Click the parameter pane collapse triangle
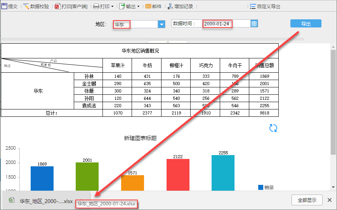The width and height of the screenshot is (337, 210). click(x=168, y=41)
